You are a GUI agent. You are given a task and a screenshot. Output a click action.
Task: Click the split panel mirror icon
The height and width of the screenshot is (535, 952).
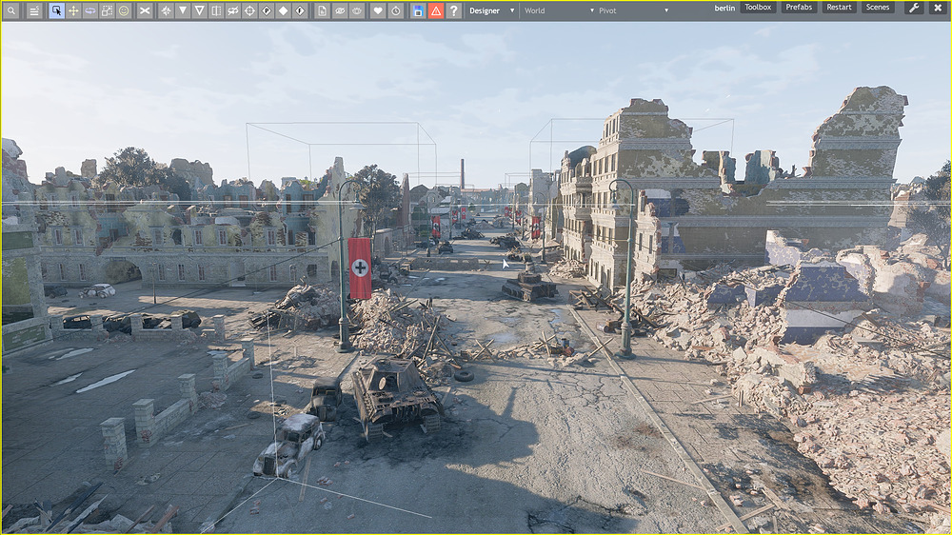point(216,10)
